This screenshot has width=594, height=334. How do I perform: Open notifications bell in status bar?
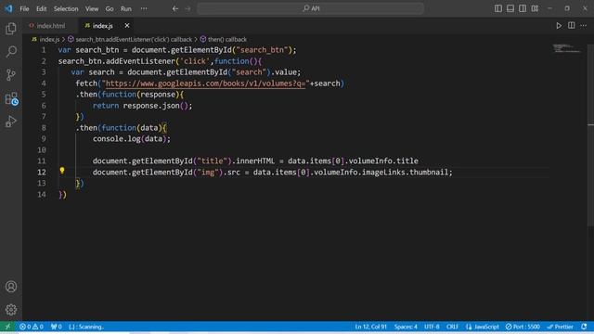pyautogui.click(x=584, y=327)
